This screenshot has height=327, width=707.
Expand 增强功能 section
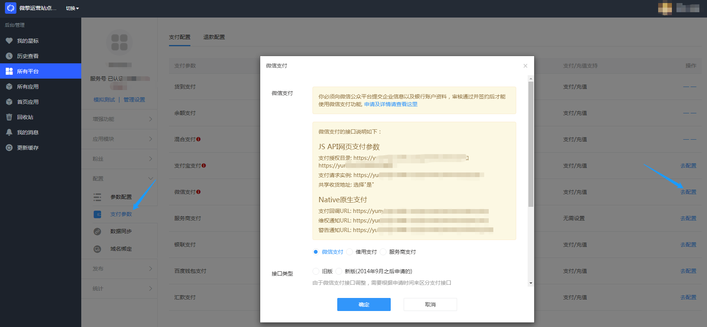coord(119,119)
